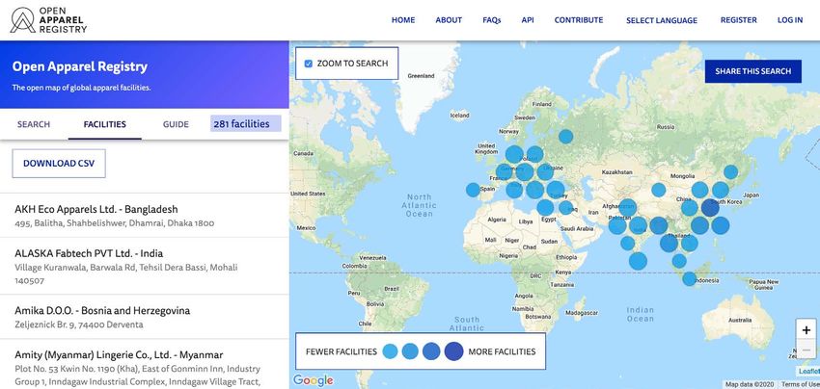Screen dimensions: 820x389
Task: Open Amika D.O.O. - Bosnia and Herzegovina entry
Action: (x=145, y=317)
